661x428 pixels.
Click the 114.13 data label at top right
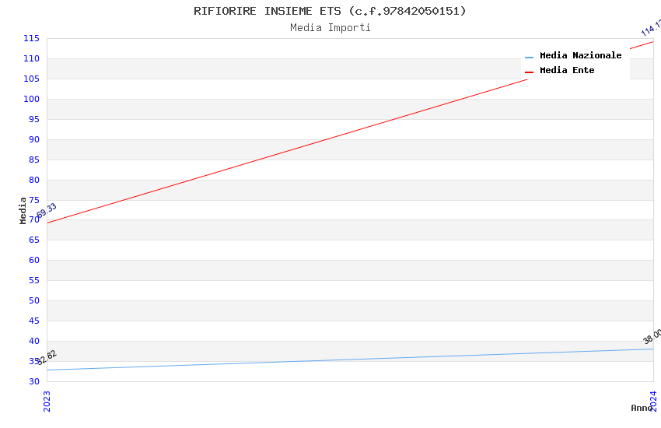tap(651, 28)
